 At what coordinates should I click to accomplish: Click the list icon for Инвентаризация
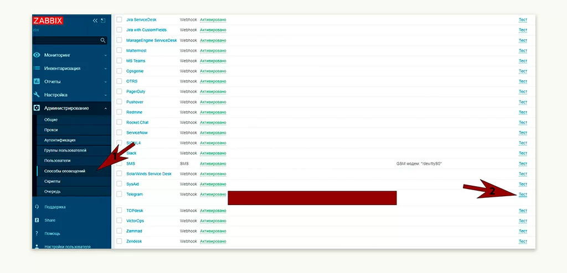coord(37,69)
